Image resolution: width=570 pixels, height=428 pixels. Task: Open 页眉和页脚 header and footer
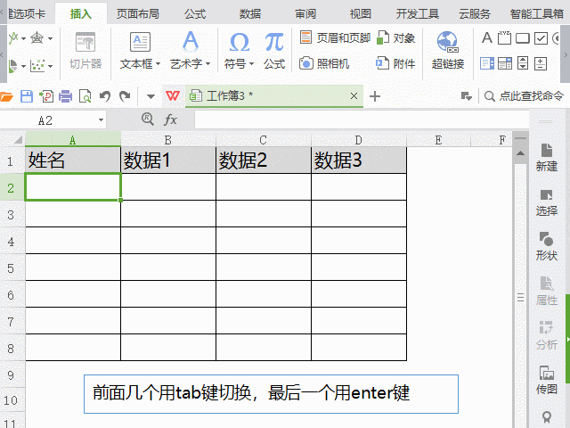pos(335,37)
